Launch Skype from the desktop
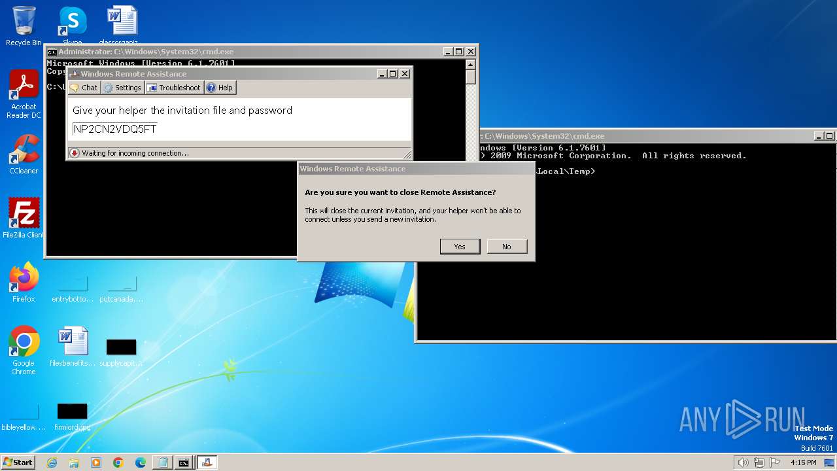Image resolution: width=837 pixels, height=471 pixels. click(x=72, y=25)
